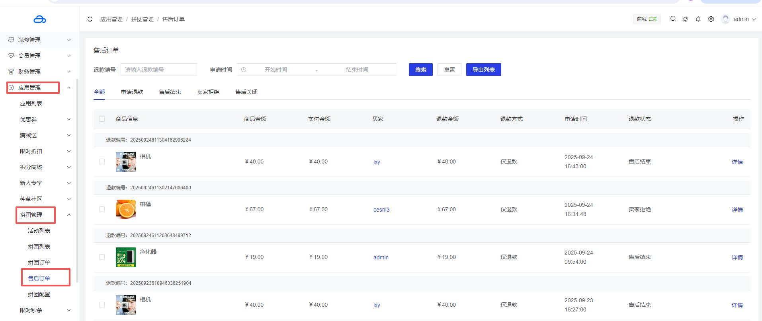The width and height of the screenshot is (762, 321).
Task: Open buyer link ceshi3
Action: tap(381, 210)
